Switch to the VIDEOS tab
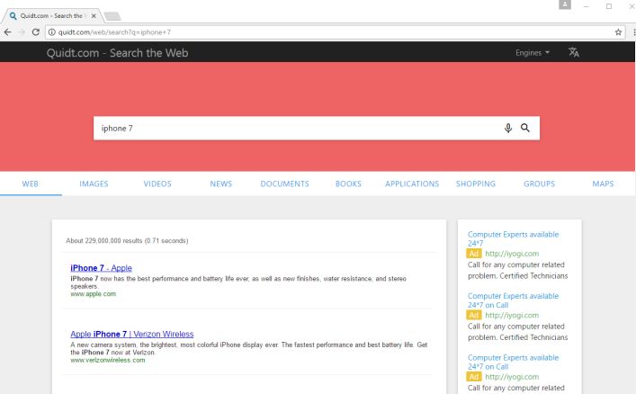636x394 pixels. click(x=157, y=184)
